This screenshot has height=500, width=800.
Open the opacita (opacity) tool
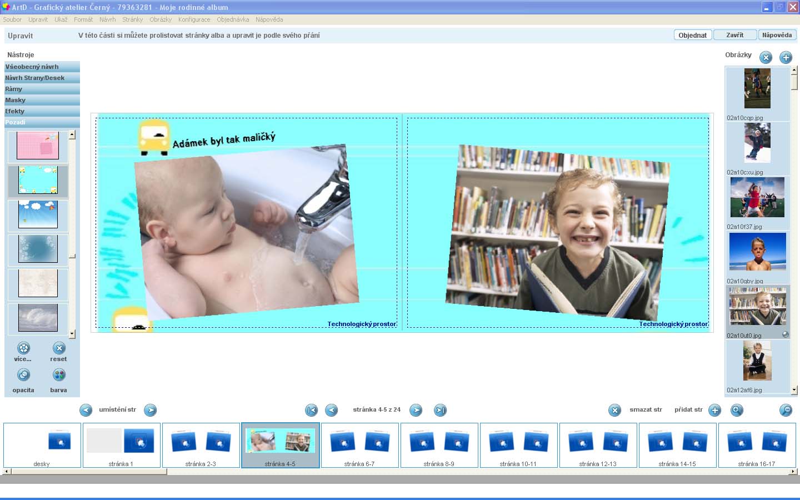click(23, 375)
